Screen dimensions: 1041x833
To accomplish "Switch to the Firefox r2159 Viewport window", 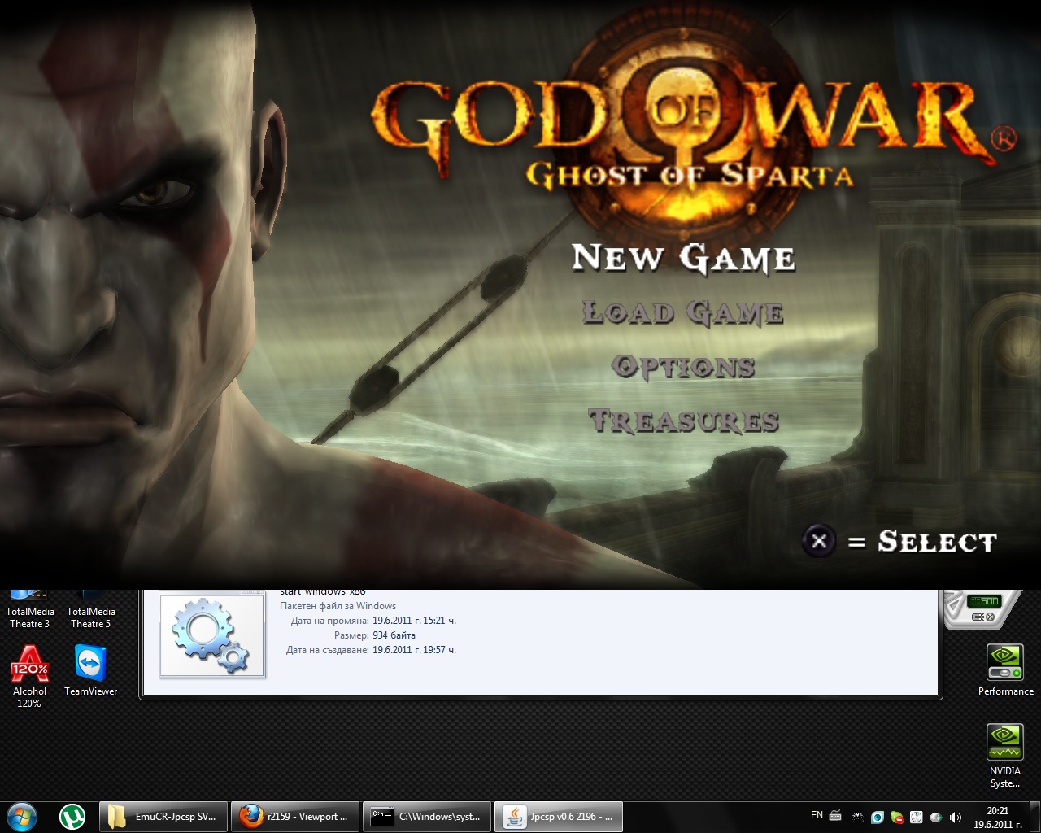I will [294, 816].
